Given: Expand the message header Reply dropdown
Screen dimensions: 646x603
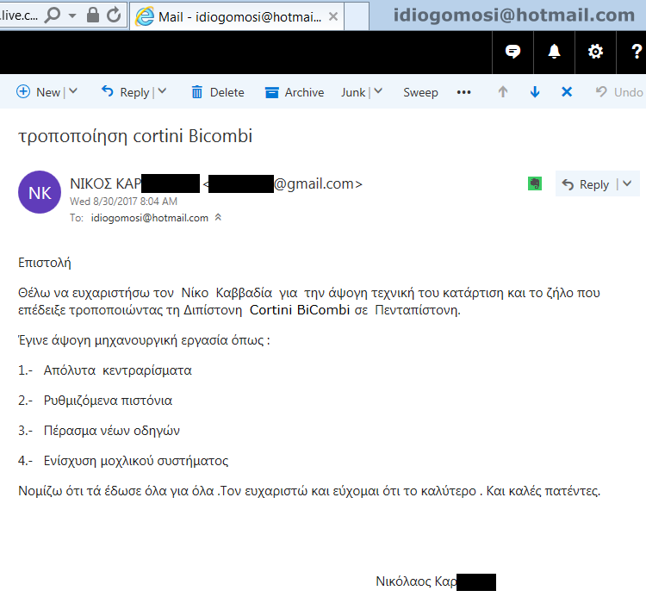Looking at the screenshot, I should [627, 183].
